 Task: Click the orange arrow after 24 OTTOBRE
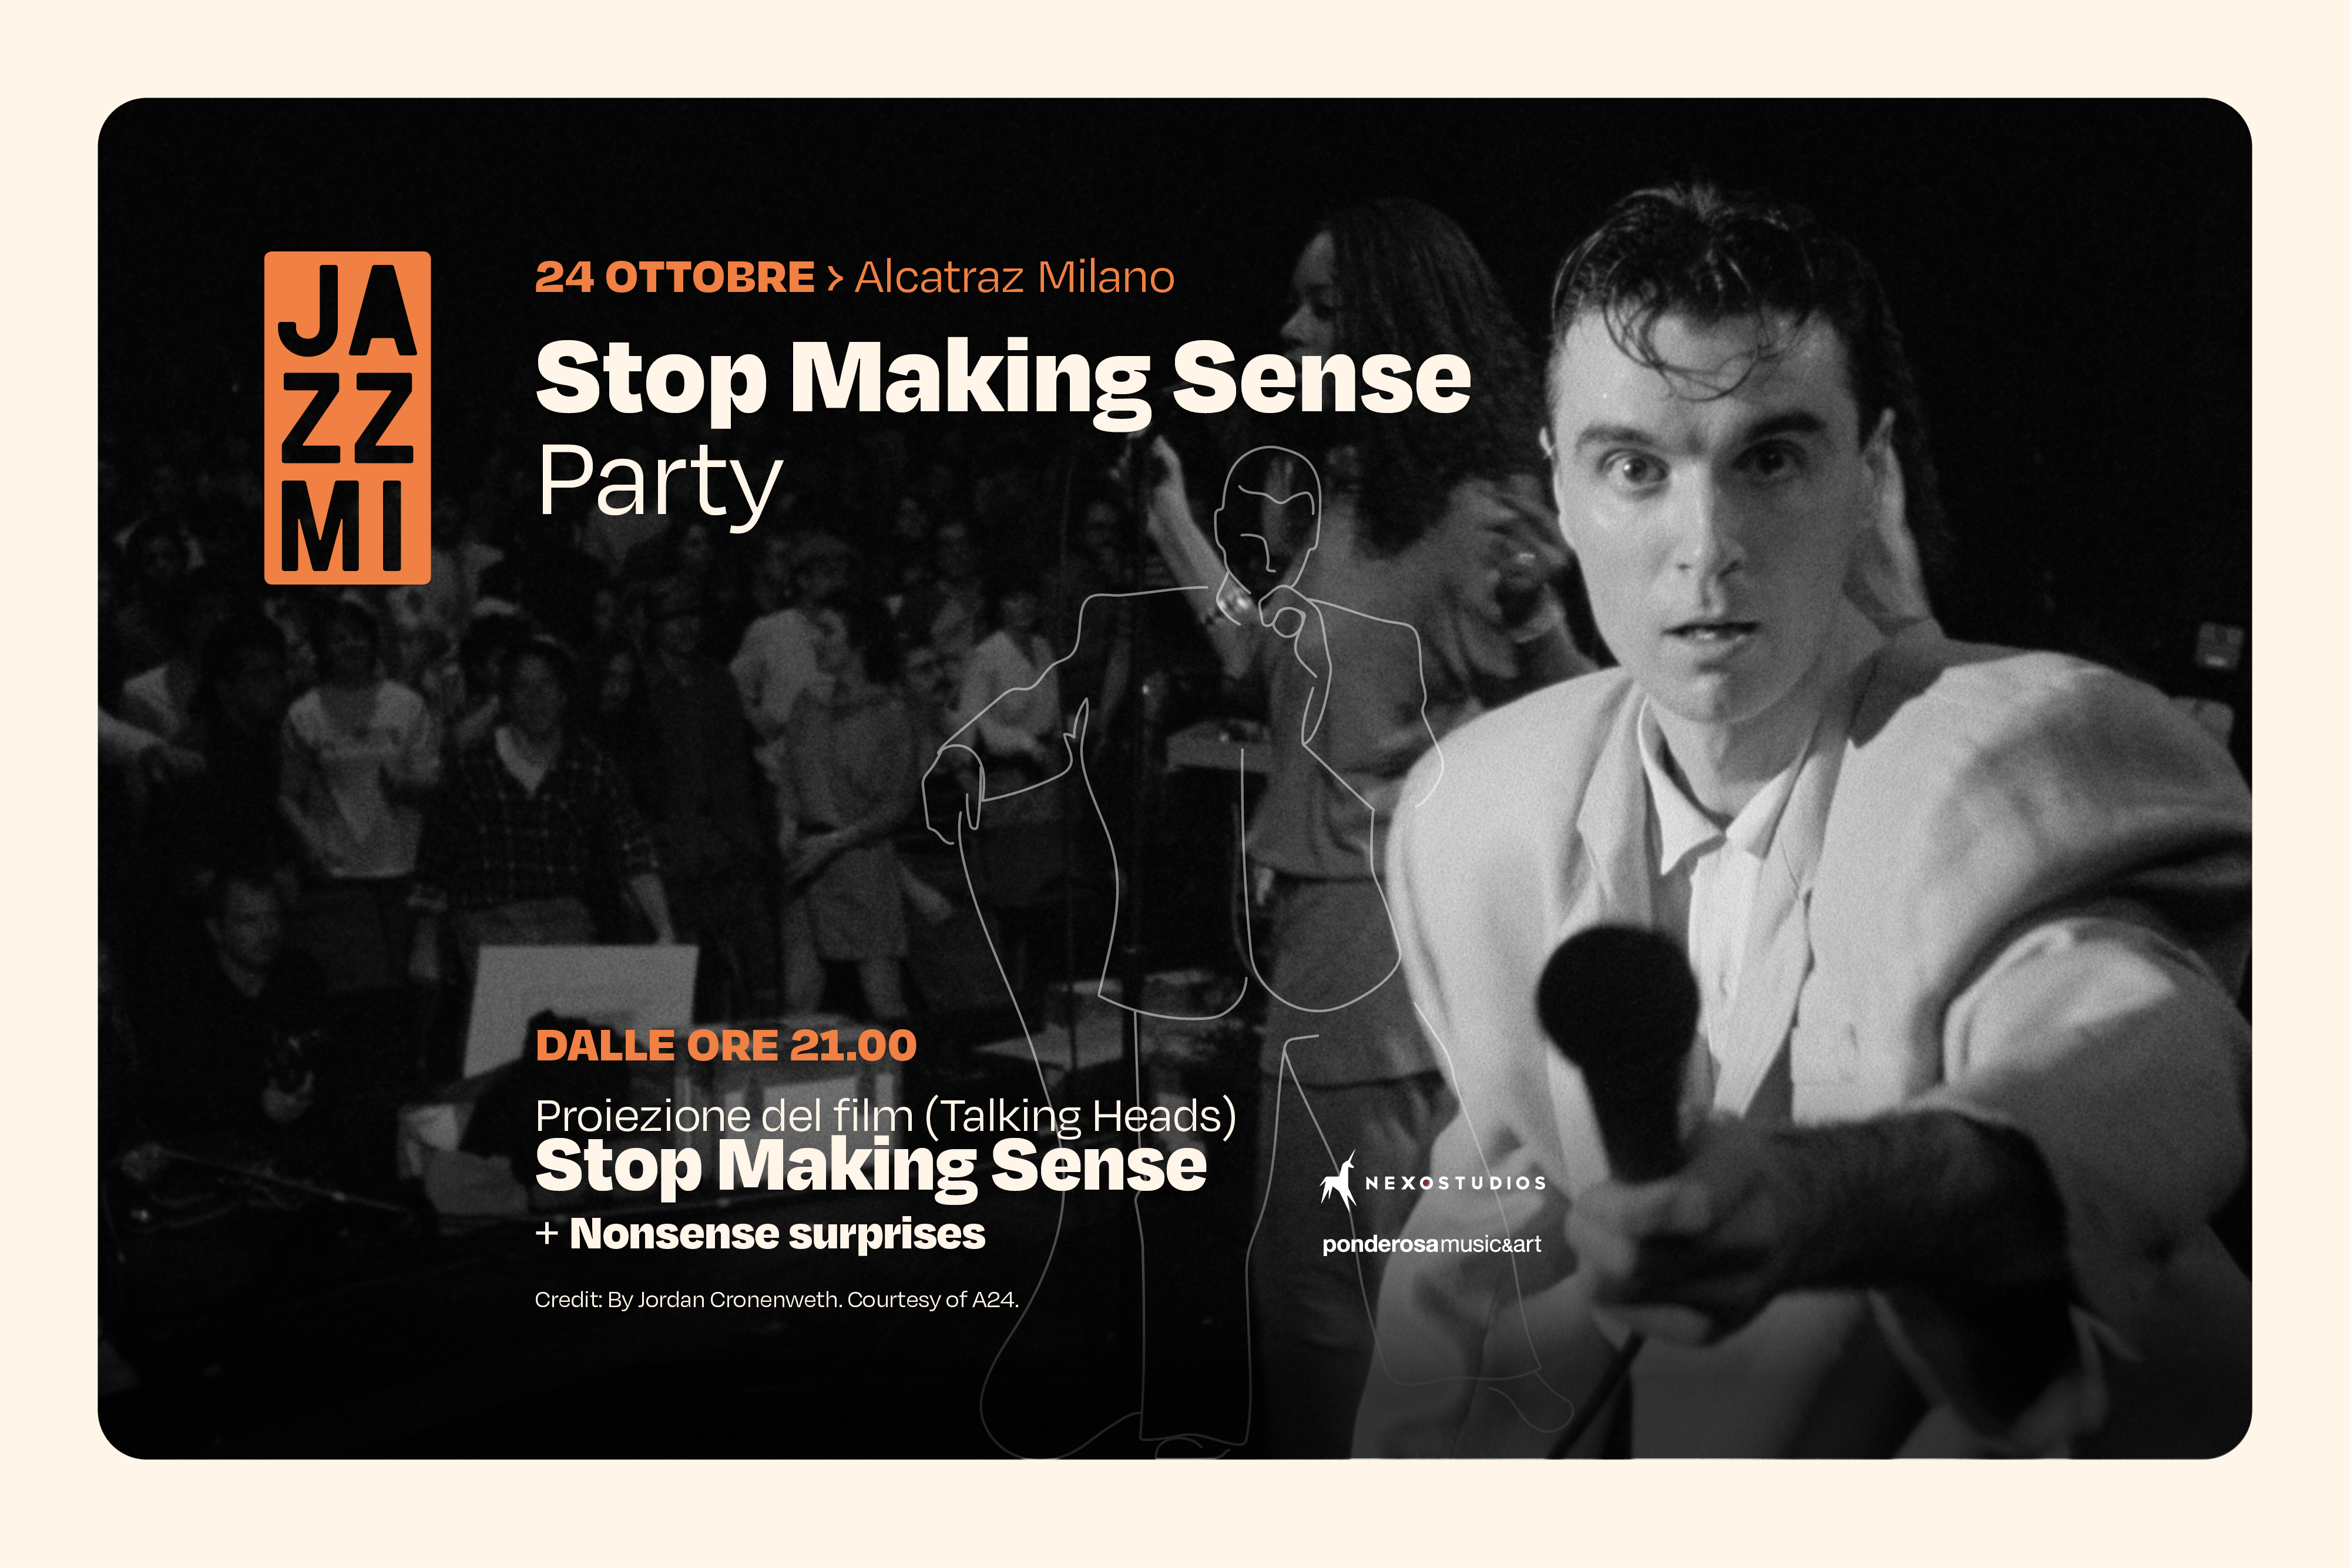(835, 278)
